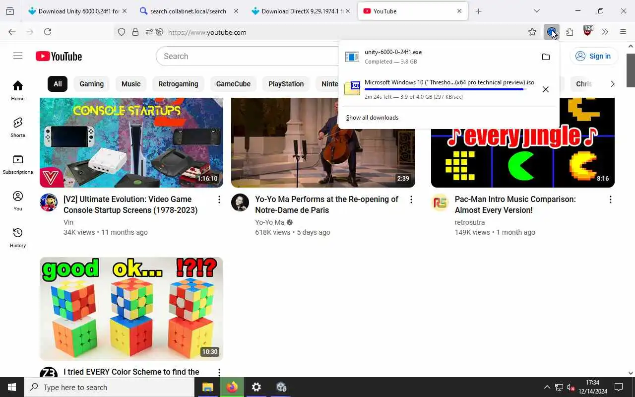This screenshot has height=397, width=635.
Task: Close the YouTube browser tab
Action: pos(459,11)
